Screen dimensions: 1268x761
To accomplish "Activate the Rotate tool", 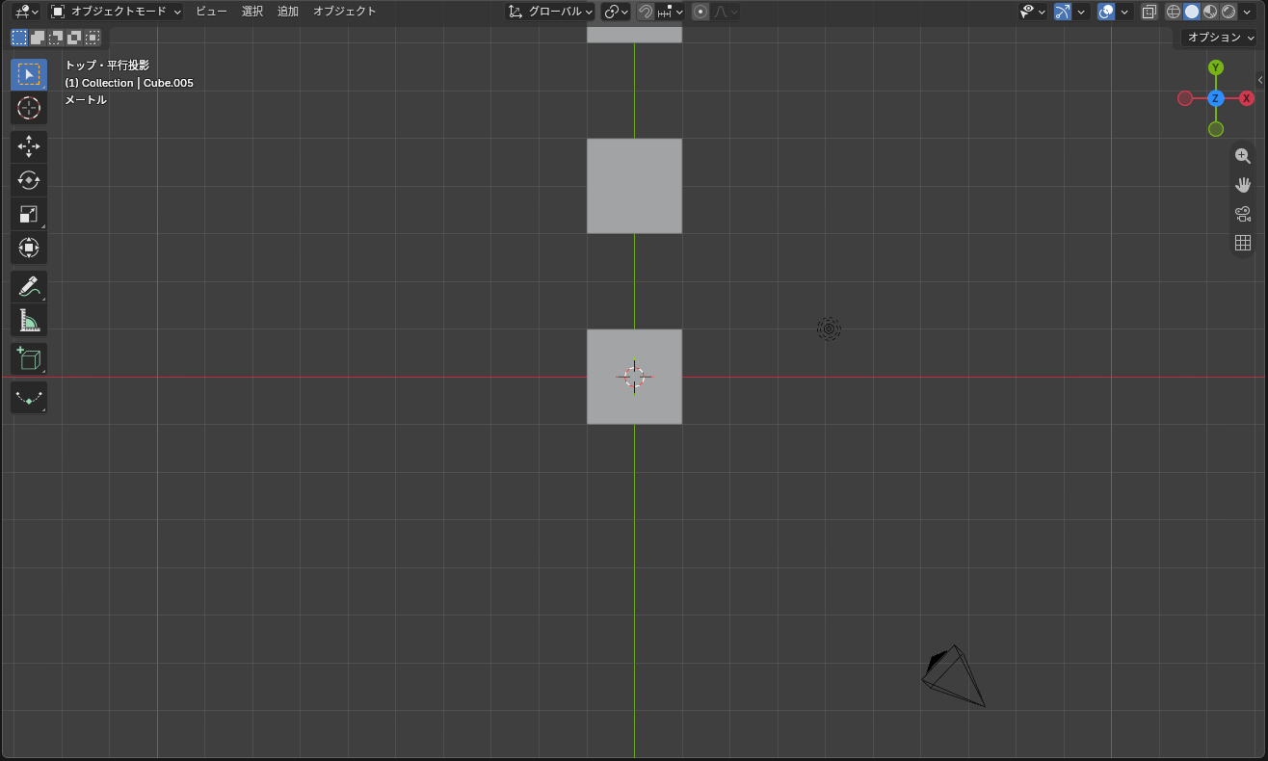I will pyautogui.click(x=29, y=180).
